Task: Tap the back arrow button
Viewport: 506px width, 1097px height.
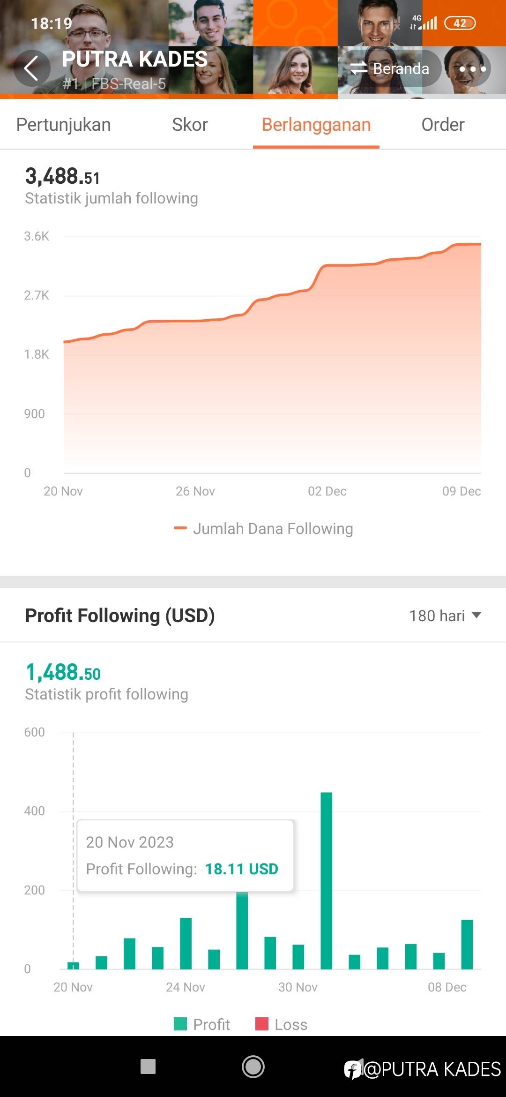Action: [31, 68]
